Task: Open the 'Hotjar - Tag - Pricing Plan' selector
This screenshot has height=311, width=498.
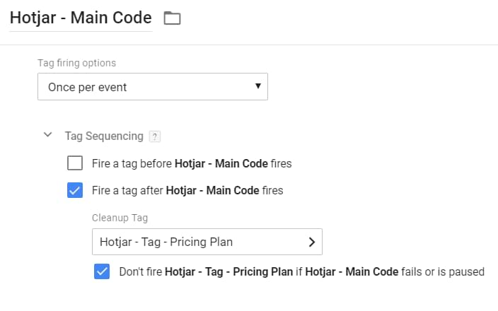Action: (x=207, y=242)
